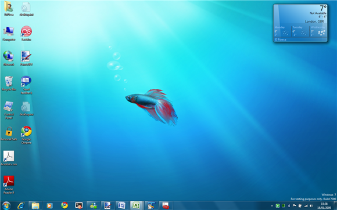Open the clock showing 15:38
Viewport: 337px width, 210px height.
324,206
